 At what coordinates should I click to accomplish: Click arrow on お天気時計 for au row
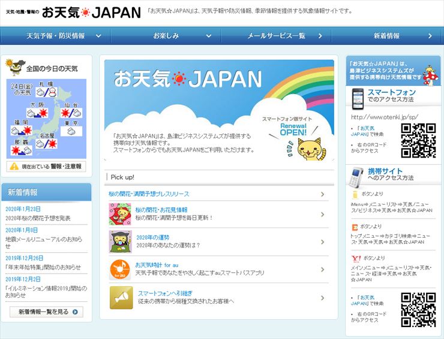[322, 270]
